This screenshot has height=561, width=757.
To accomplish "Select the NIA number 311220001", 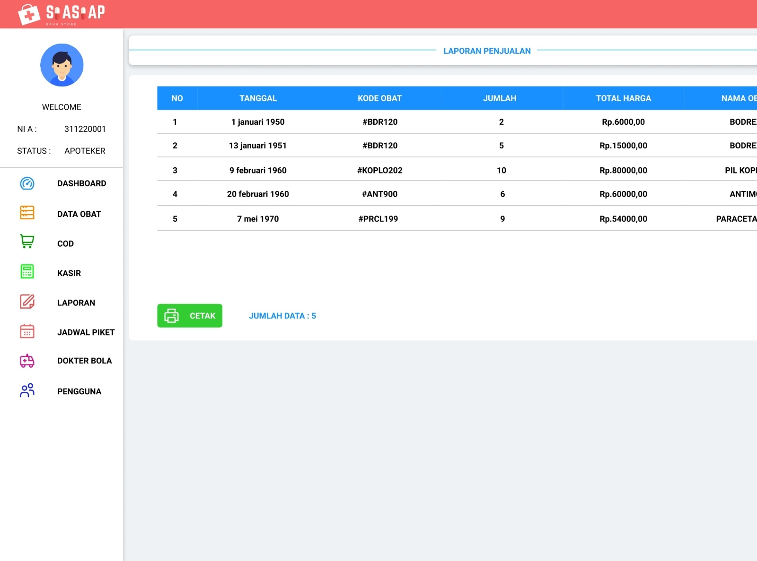I will click(x=85, y=129).
